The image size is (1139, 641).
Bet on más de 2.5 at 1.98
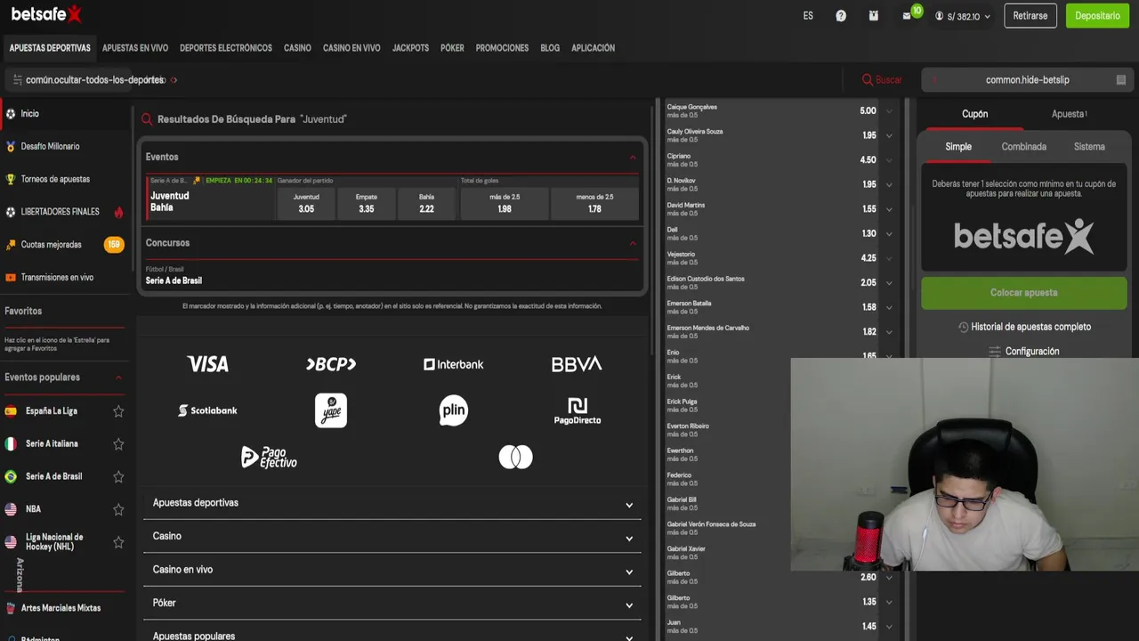pos(505,204)
